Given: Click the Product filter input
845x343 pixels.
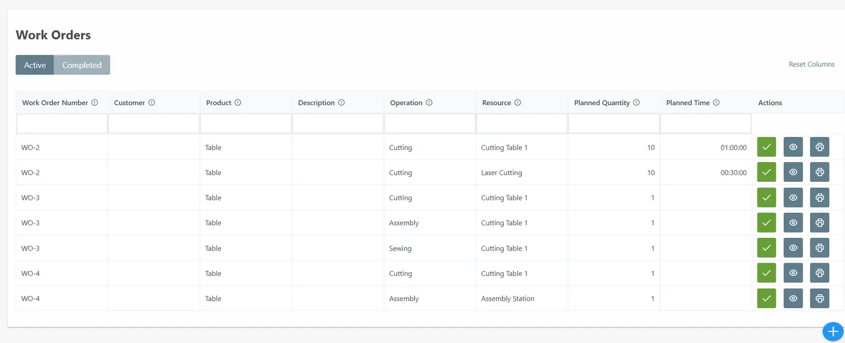Looking at the screenshot, I should [246, 124].
